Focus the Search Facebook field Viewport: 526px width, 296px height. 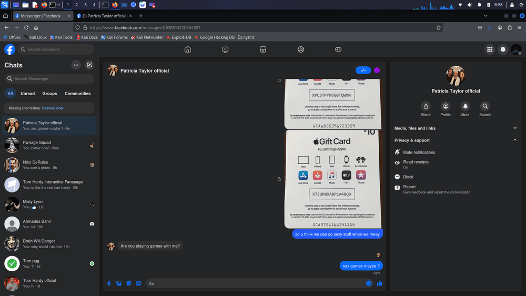[56, 49]
